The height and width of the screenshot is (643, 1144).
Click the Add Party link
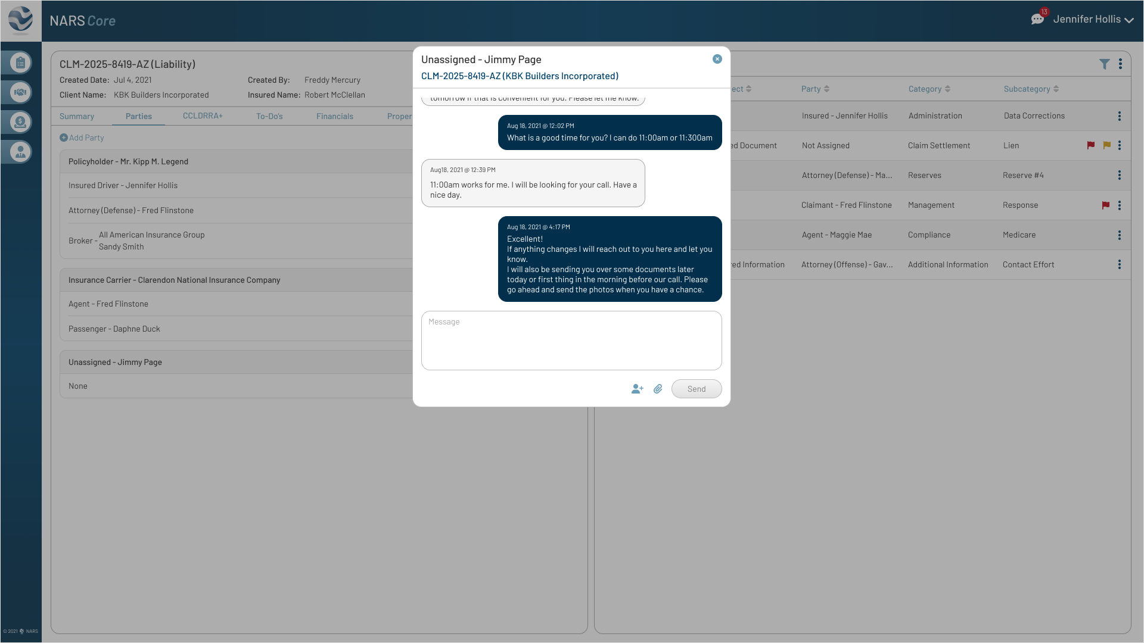82,138
